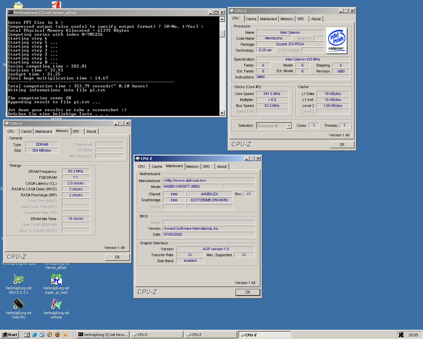Open the super_pi_mod desktop shortcut icon
This screenshot has height=339, width=423.
pyautogui.click(x=56, y=279)
